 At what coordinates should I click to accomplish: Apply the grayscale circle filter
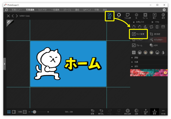point(140,53)
